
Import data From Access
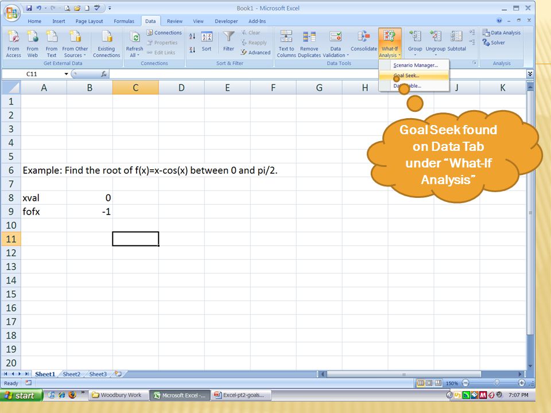pyautogui.click(x=13, y=44)
